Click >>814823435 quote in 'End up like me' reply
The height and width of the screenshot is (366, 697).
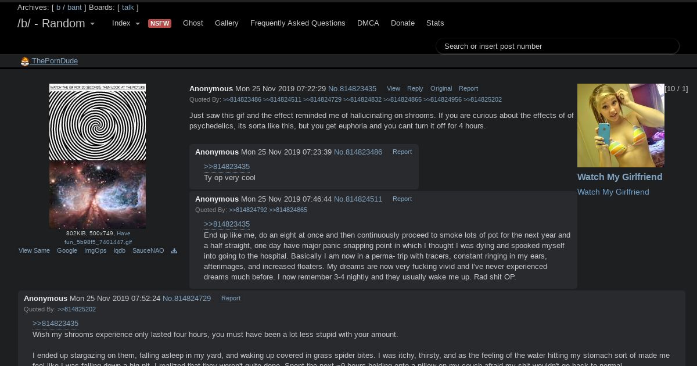(227, 224)
